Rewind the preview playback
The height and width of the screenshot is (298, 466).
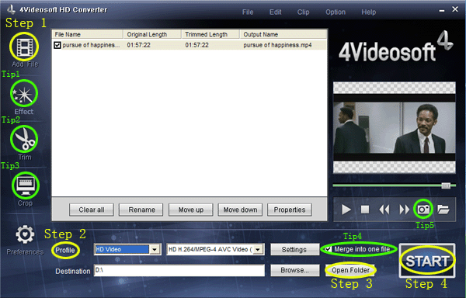[384, 210]
